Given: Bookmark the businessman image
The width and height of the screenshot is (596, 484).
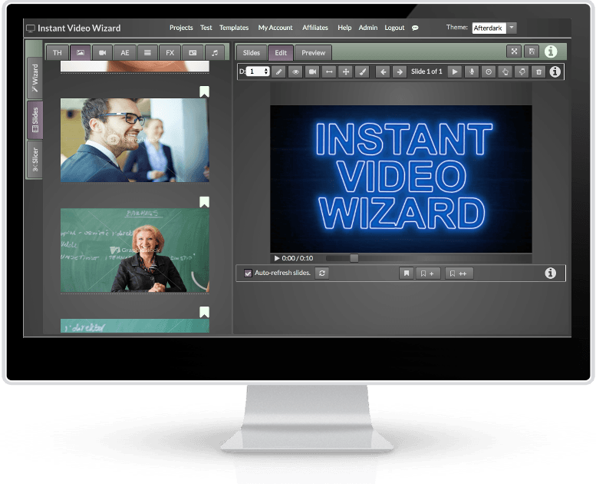Looking at the screenshot, I should (205, 91).
